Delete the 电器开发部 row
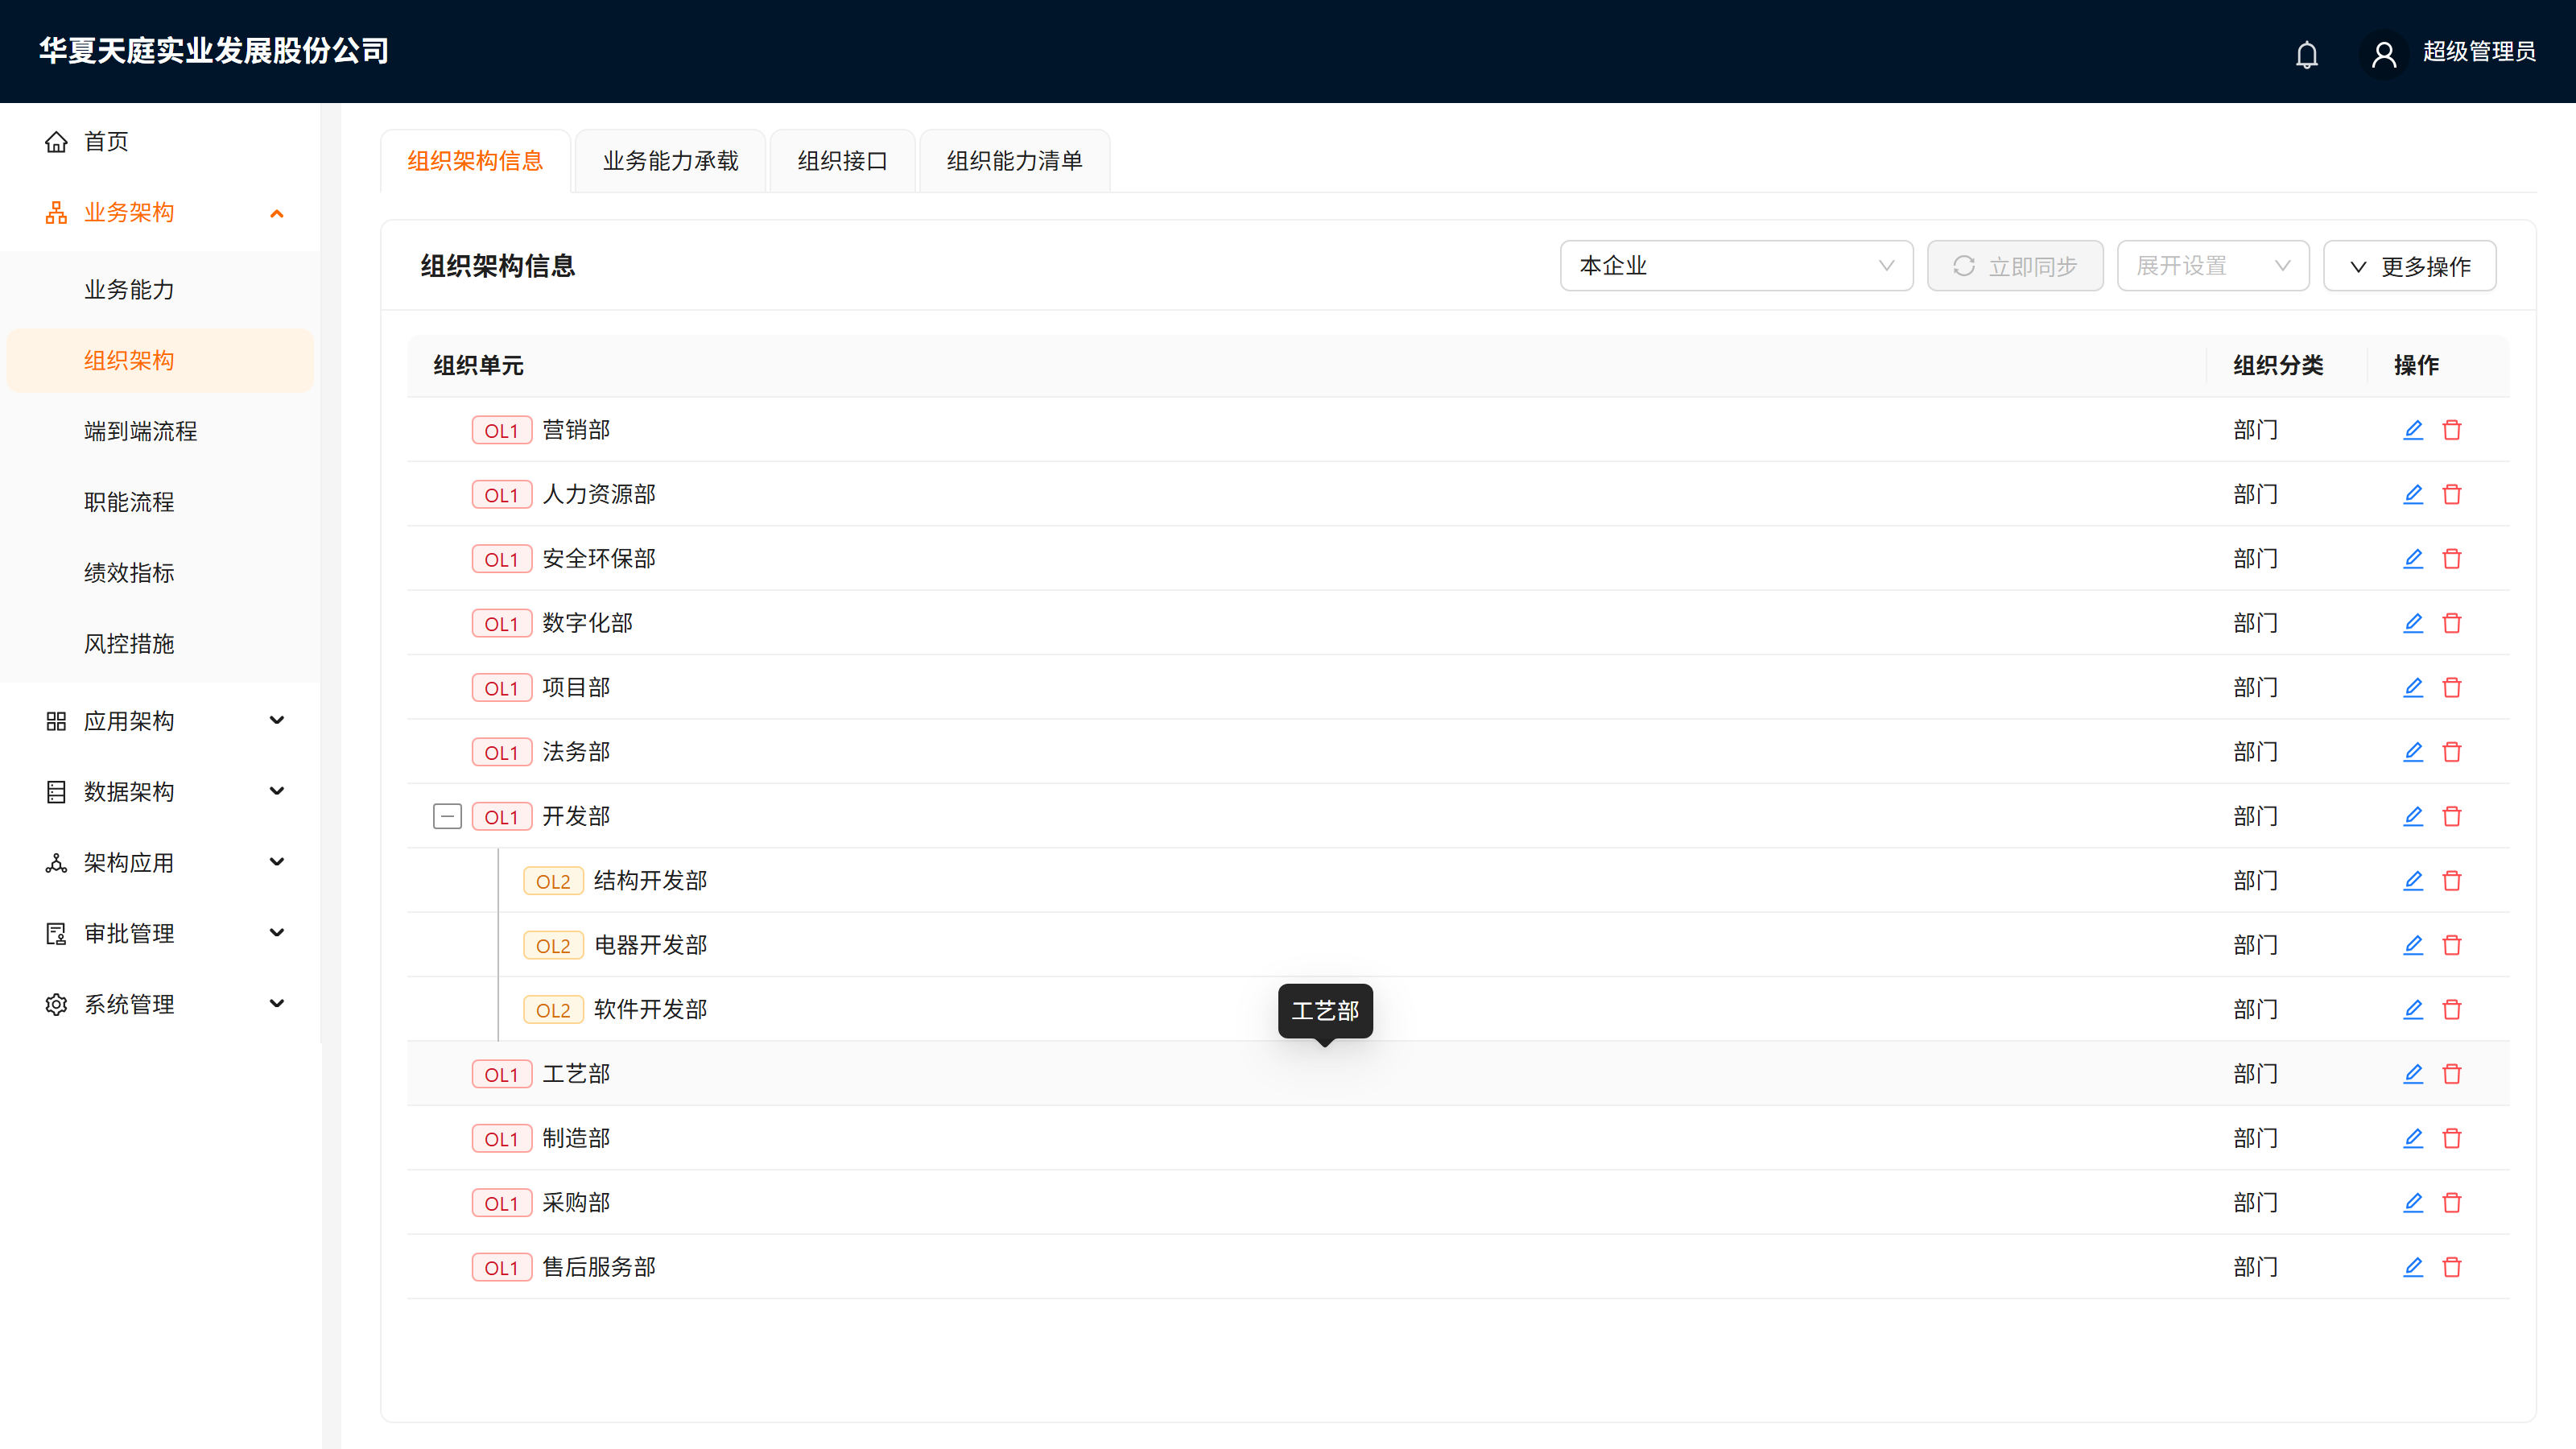Screen dimensions: 2576x1449 (2452, 945)
